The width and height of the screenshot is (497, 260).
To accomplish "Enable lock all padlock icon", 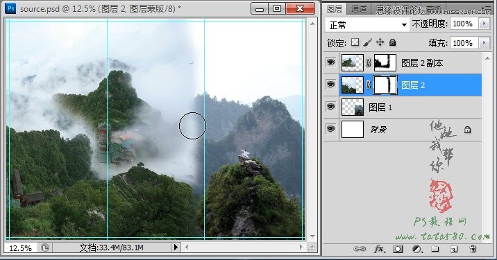I will 392,42.
